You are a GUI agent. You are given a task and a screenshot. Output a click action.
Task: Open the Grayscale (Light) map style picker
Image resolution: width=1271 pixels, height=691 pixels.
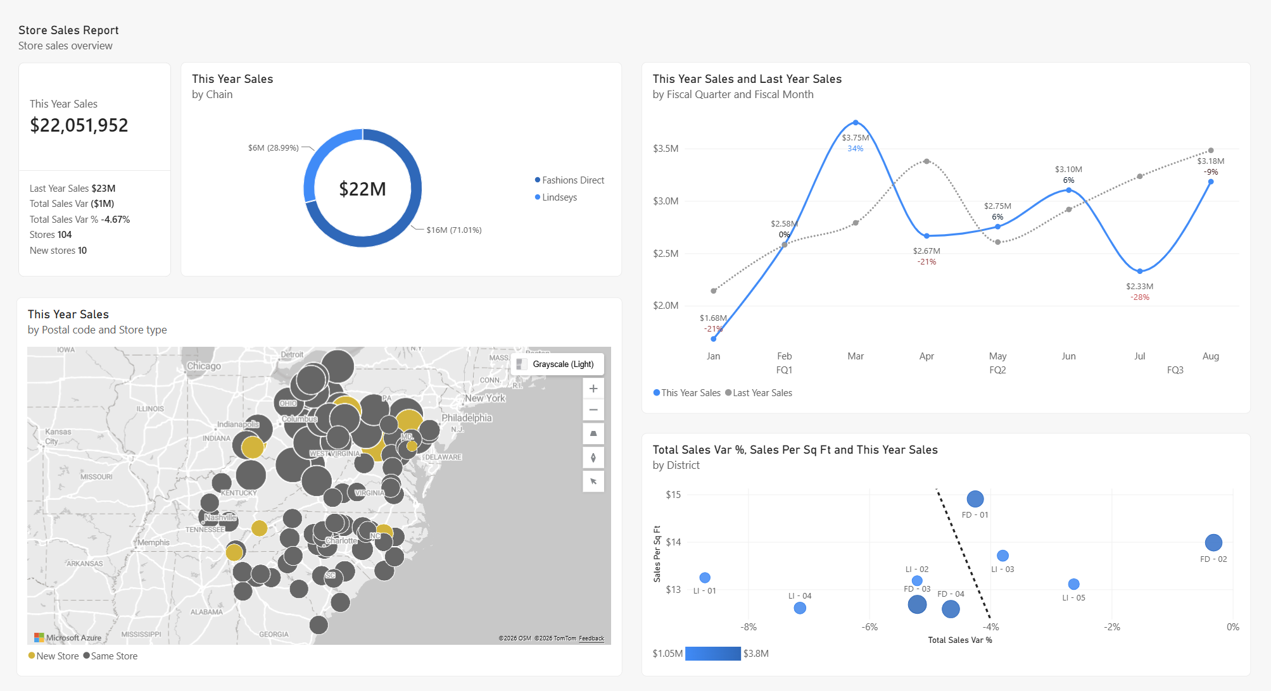[x=557, y=364]
